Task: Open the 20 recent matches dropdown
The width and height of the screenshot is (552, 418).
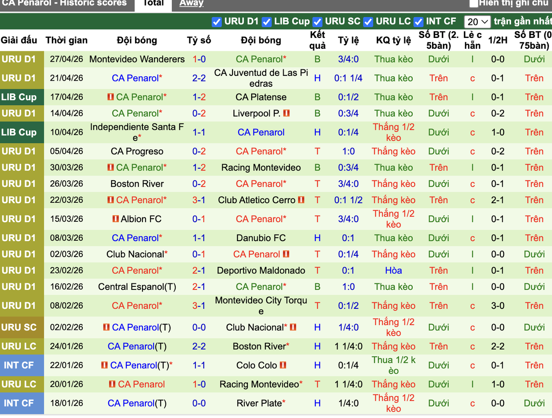Action: coord(477,22)
